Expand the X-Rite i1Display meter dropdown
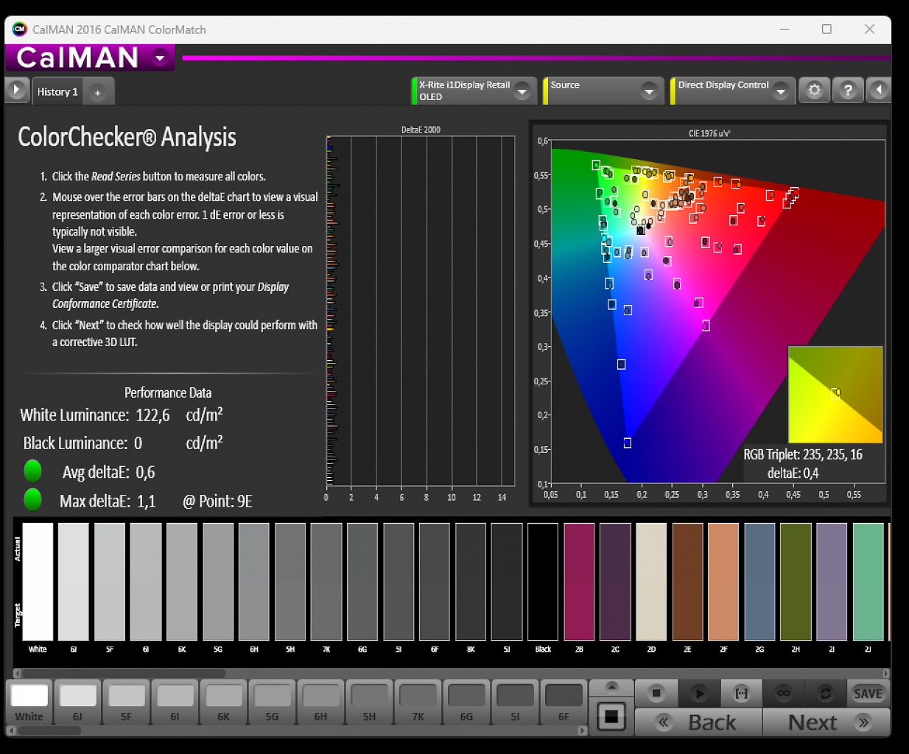Image resolution: width=909 pixels, height=754 pixels. [x=522, y=91]
